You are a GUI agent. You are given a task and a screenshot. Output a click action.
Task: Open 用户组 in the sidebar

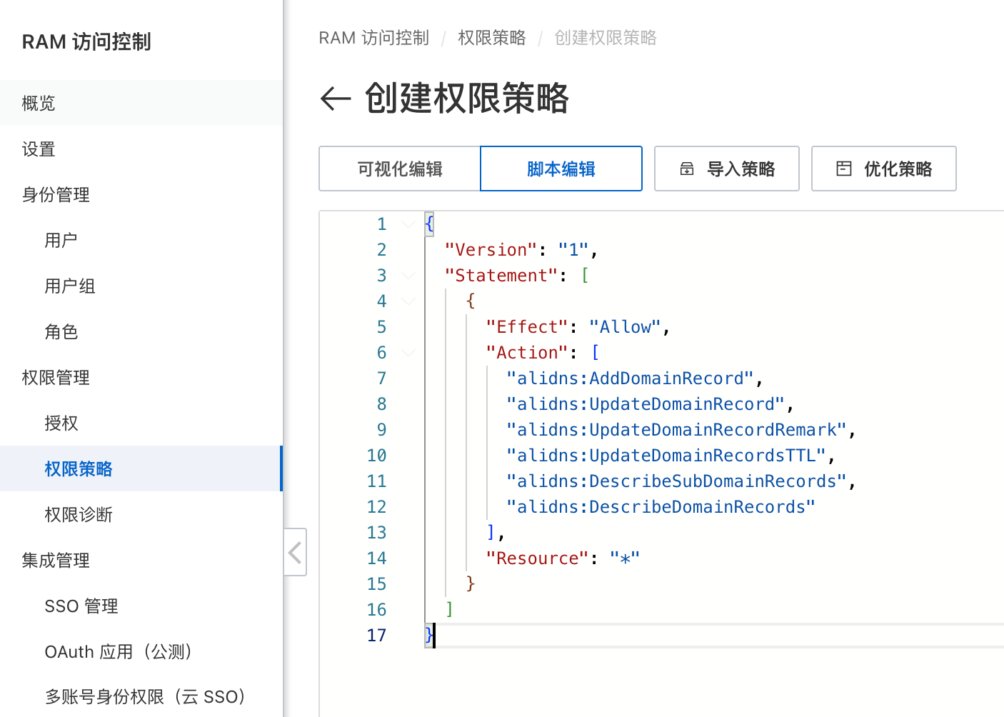(141, 286)
